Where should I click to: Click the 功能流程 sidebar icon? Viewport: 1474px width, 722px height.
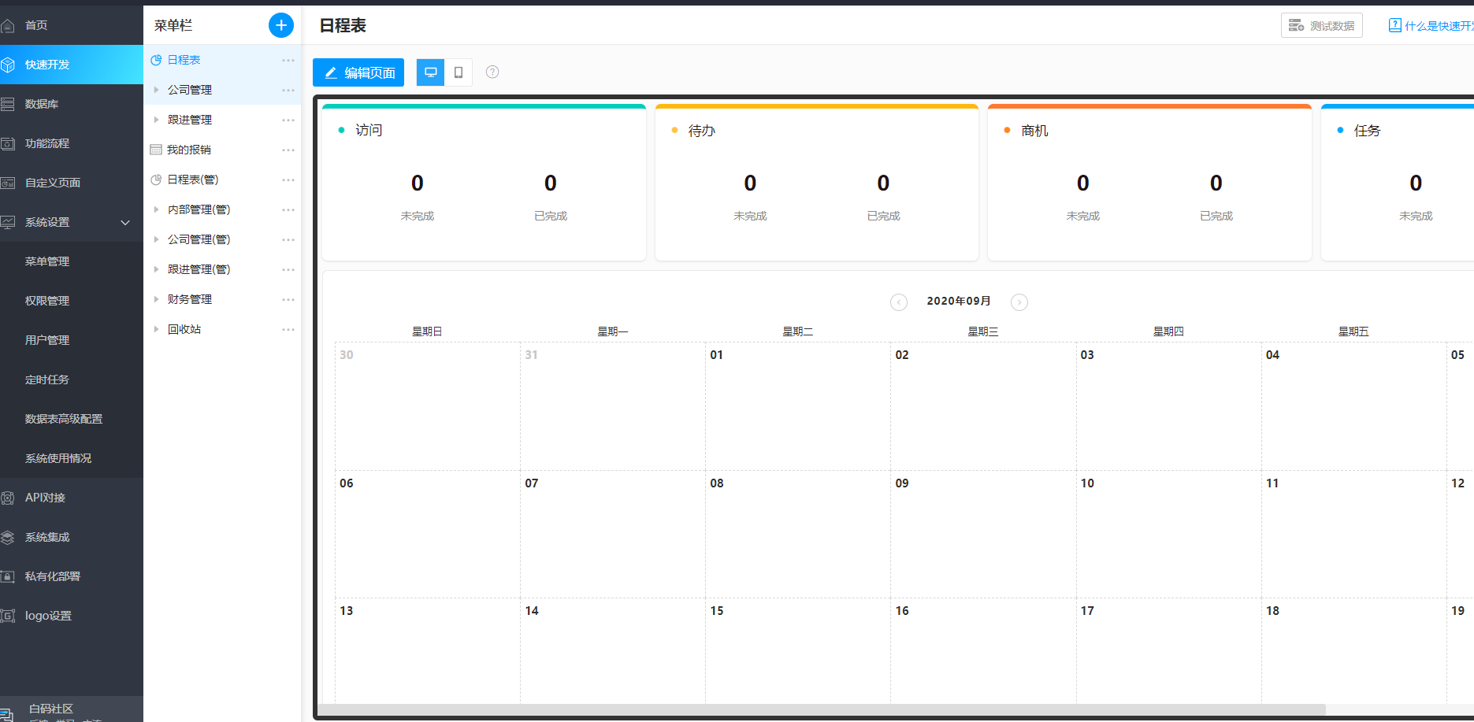[8, 143]
